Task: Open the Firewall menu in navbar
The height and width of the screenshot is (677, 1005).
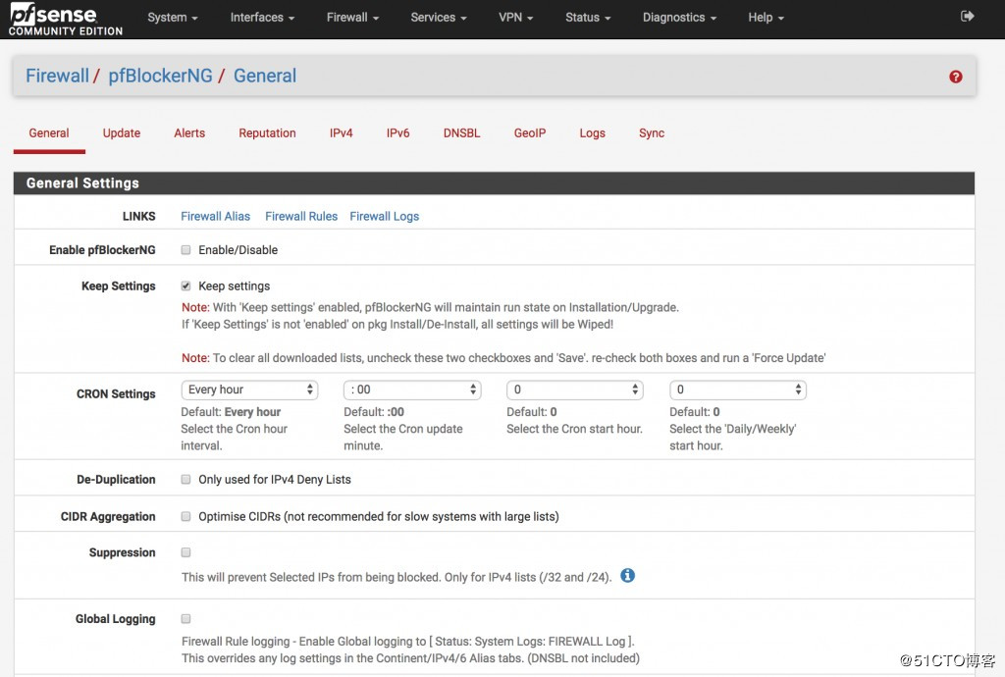Action: pos(352,18)
